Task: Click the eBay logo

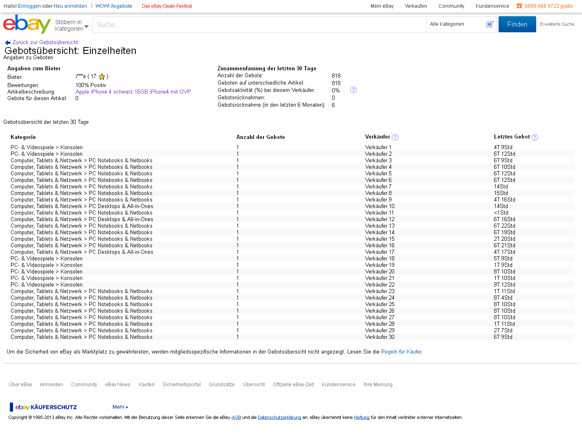Action: tap(27, 24)
